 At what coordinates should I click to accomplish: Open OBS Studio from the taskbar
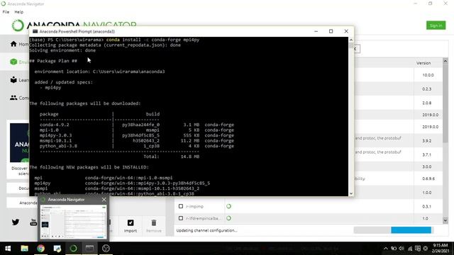coord(106,249)
